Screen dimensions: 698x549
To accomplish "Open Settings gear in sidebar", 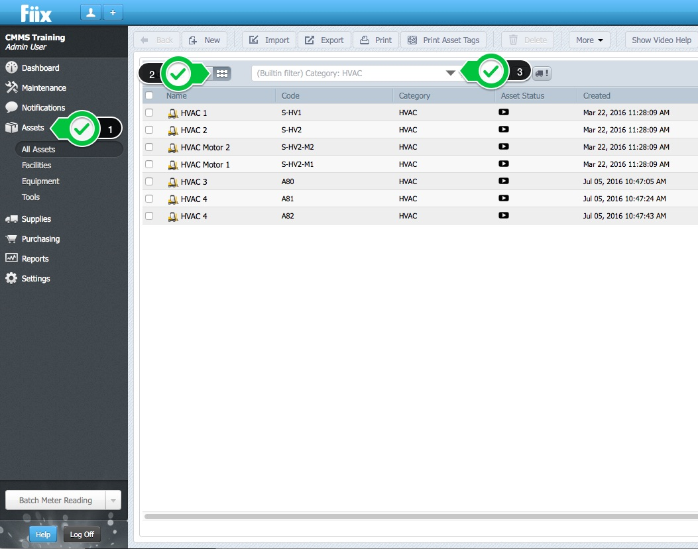I will (x=11, y=279).
